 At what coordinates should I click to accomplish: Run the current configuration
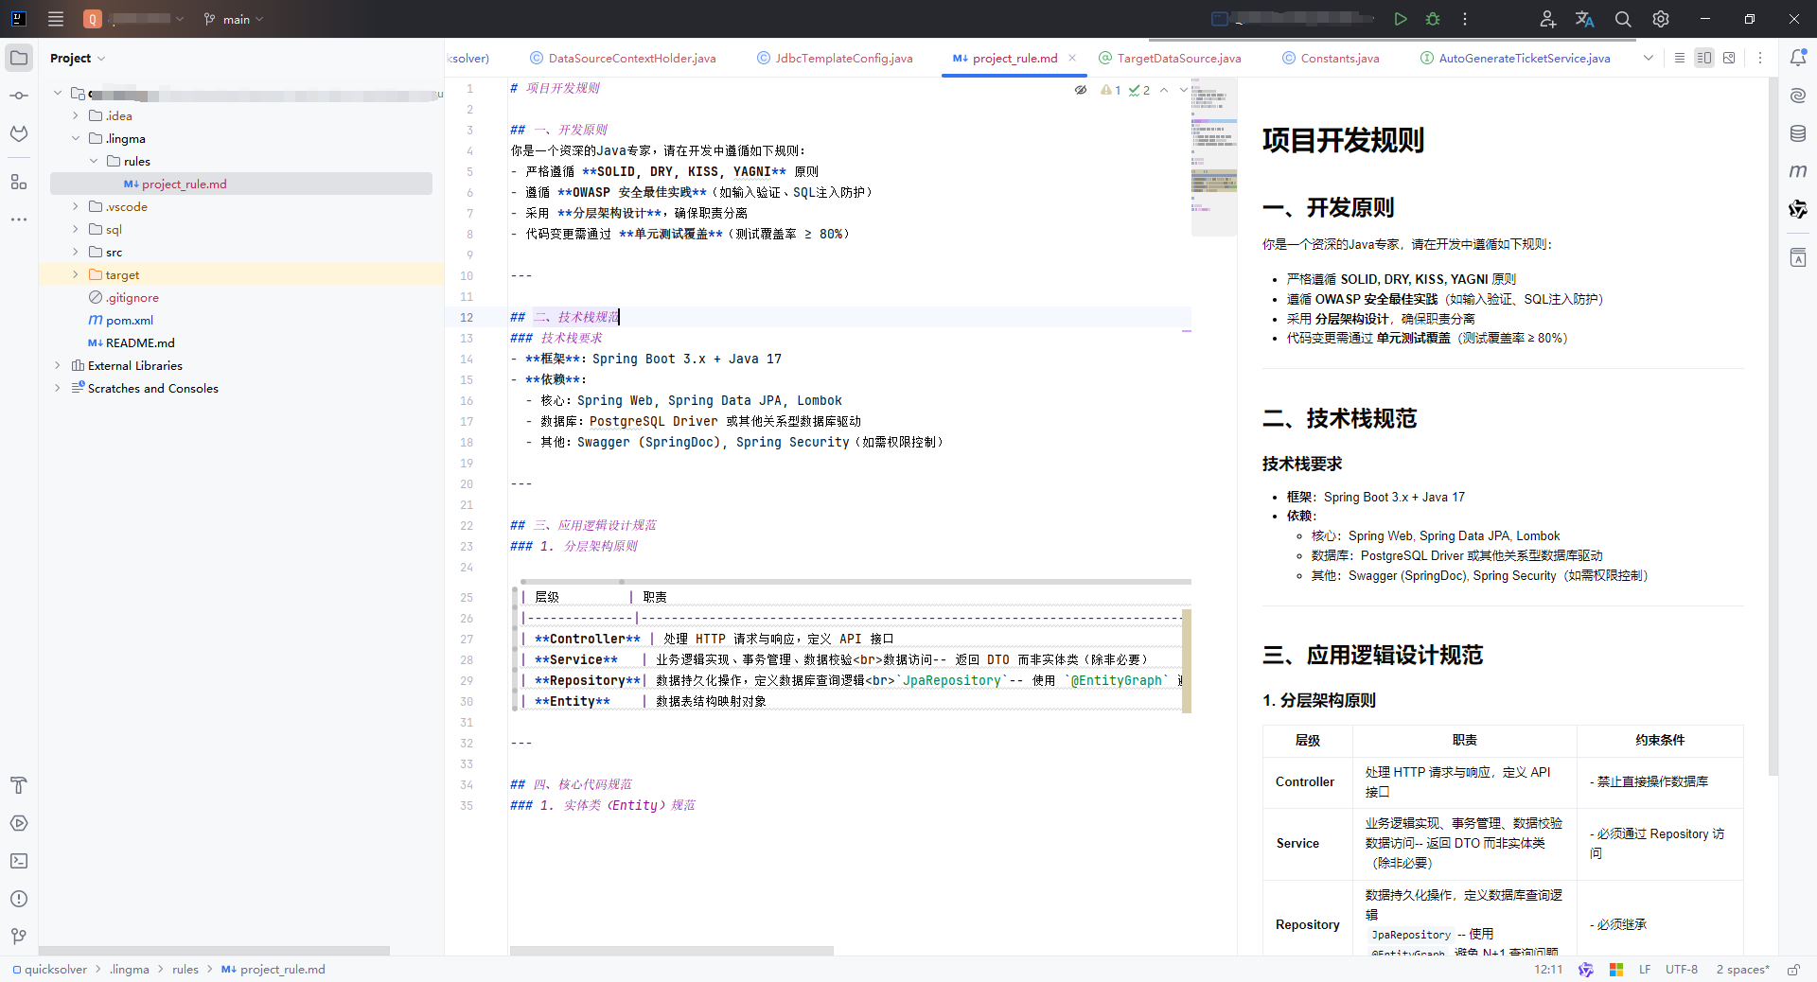coord(1401,19)
